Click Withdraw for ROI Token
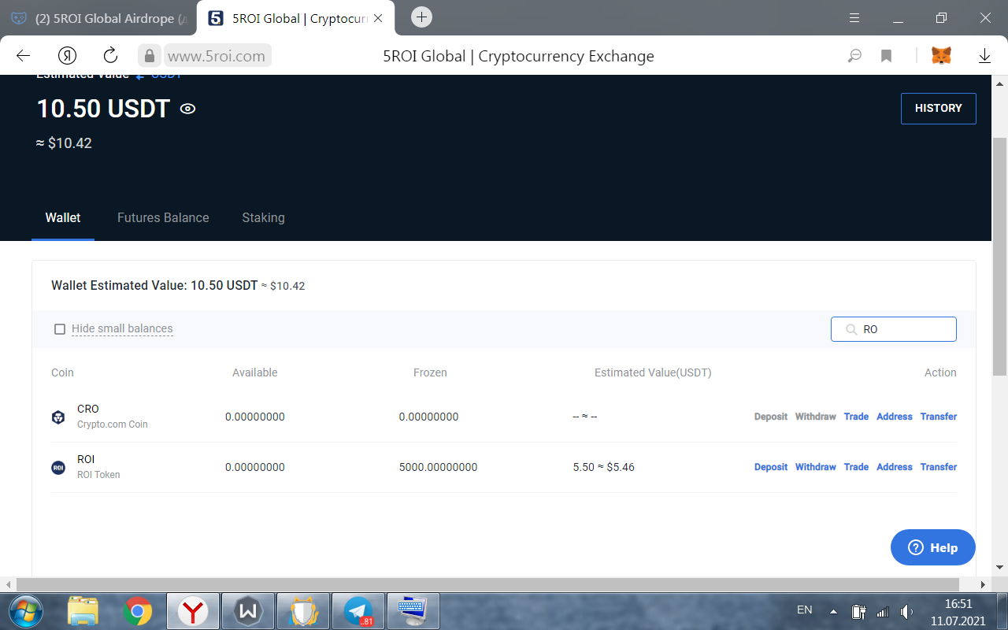The image size is (1008, 630). [x=816, y=467]
